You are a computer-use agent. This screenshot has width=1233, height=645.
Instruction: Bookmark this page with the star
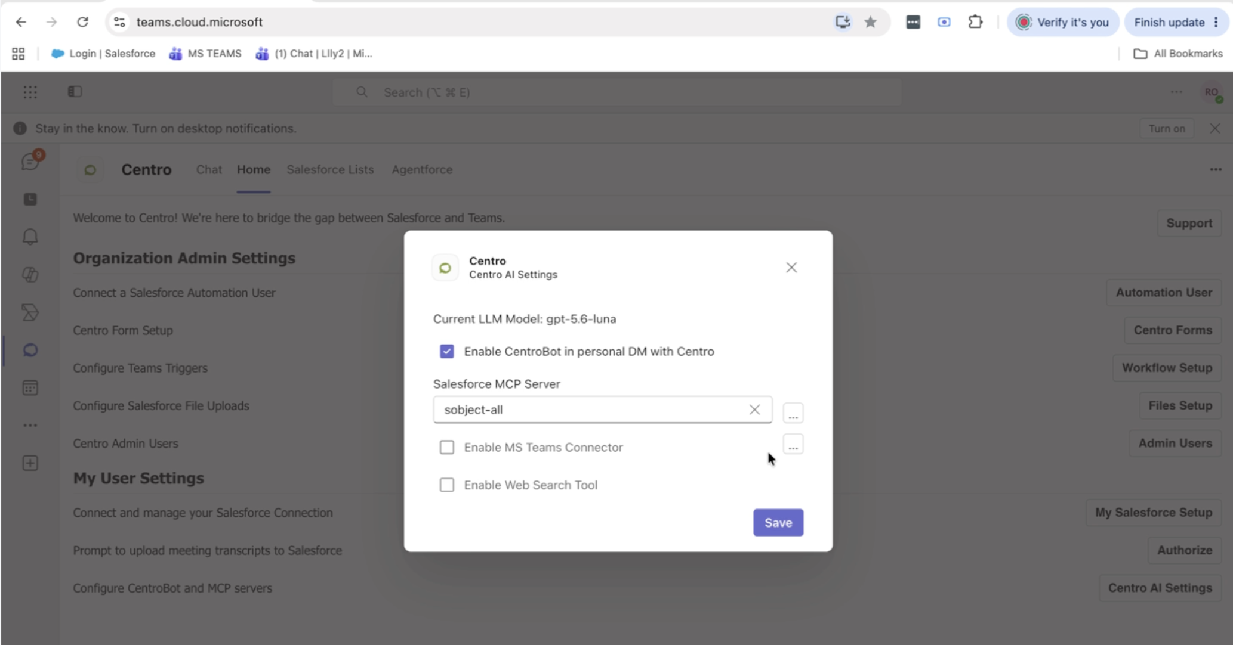coord(871,22)
